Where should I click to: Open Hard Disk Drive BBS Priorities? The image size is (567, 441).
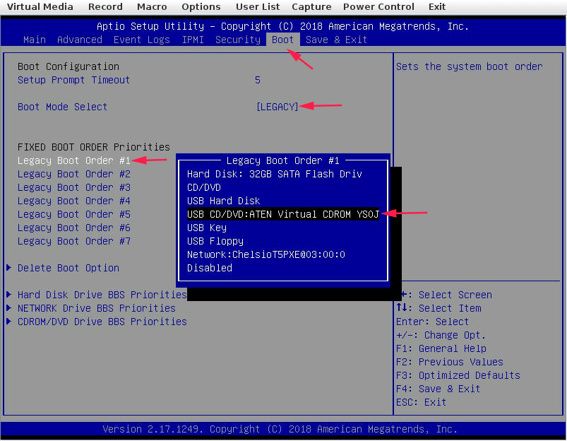[102, 295]
